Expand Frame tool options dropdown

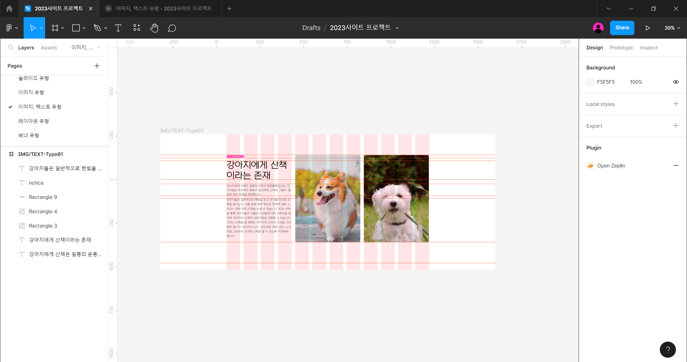coord(63,28)
